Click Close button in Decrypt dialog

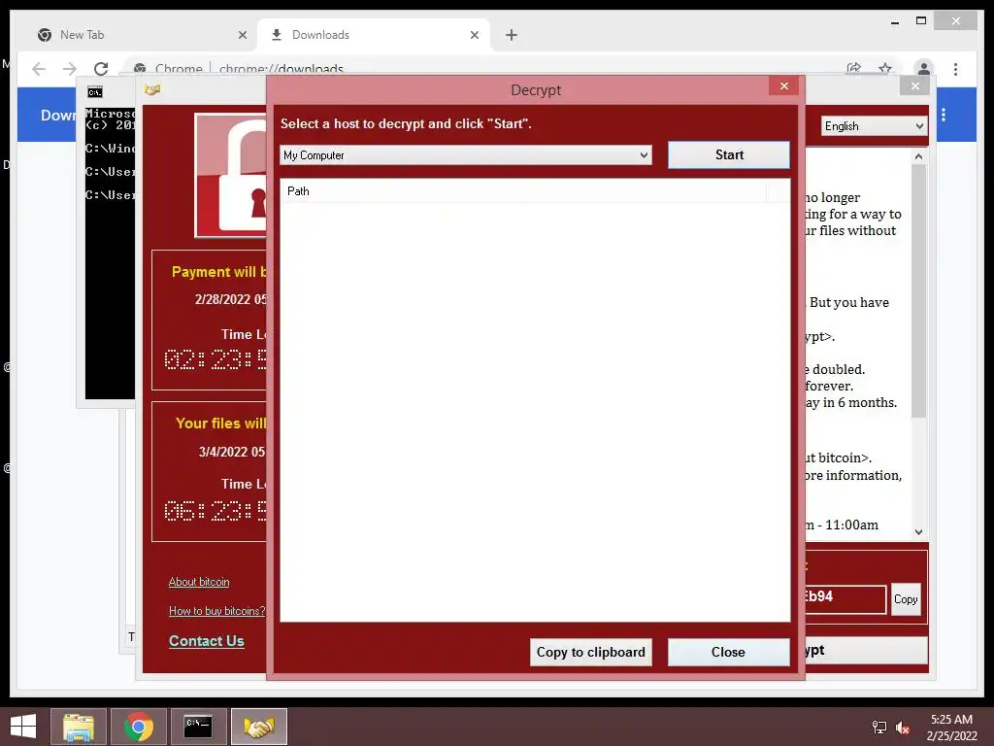[x=728, y=652]
